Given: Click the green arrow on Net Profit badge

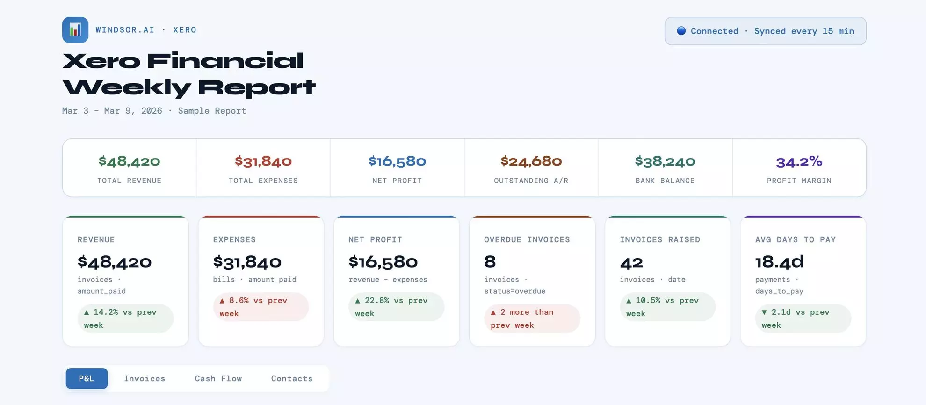Looking at the screenshot, I should [x=357, y=300].
